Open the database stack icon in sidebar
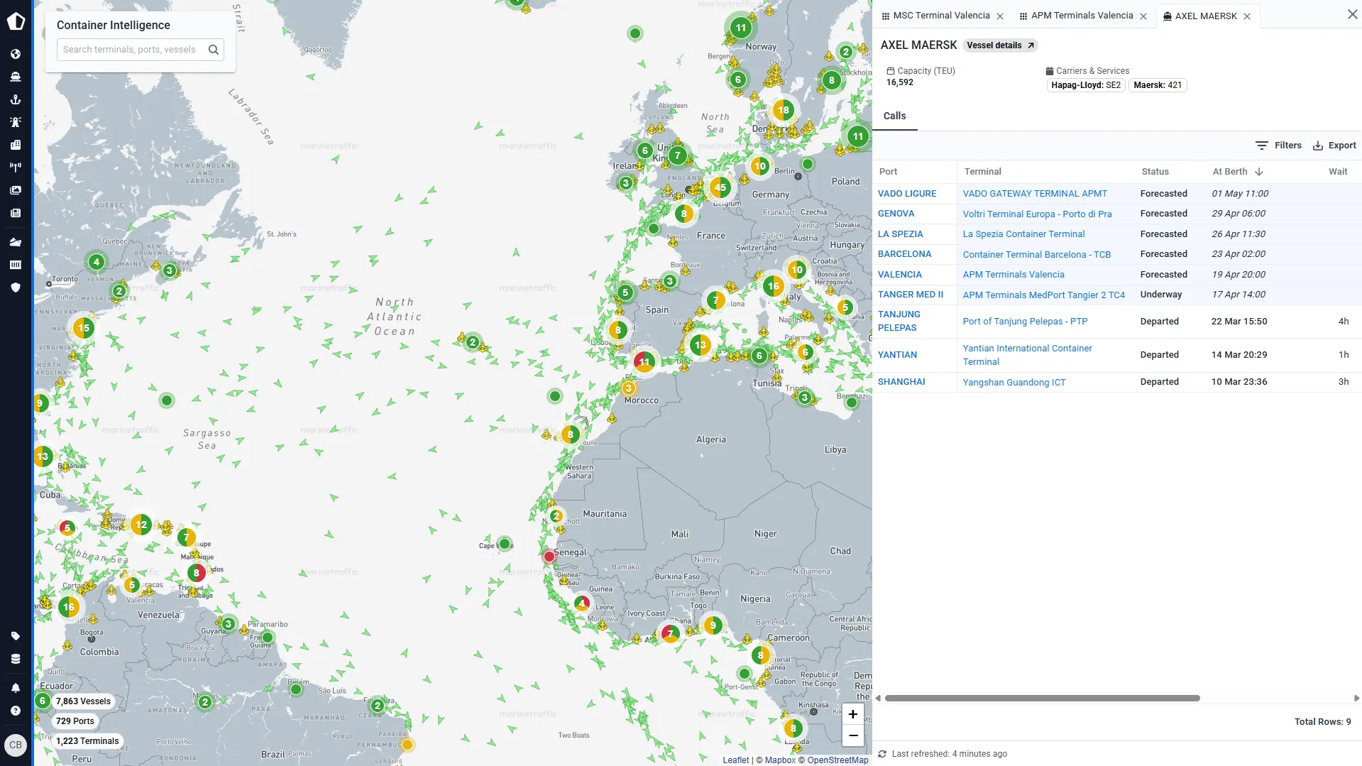Screen dimensions: 1362x766 tap(16, 659)
